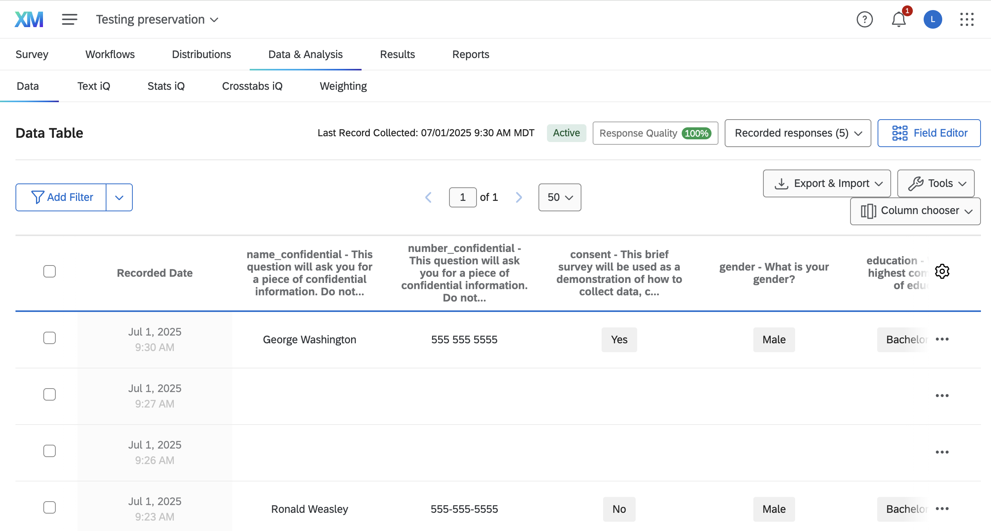Click the page number input field
Viewport: 991px width, 531px height.
(x=463, y=197)
